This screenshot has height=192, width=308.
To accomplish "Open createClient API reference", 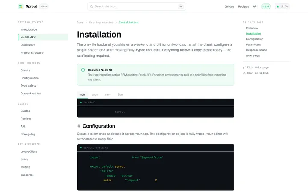I will tap(43, 151).
